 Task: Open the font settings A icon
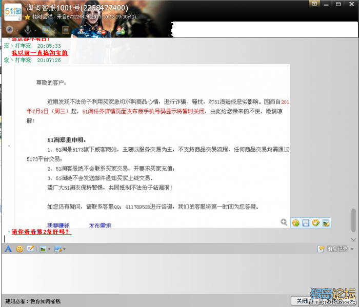click(x=8, y=249)
